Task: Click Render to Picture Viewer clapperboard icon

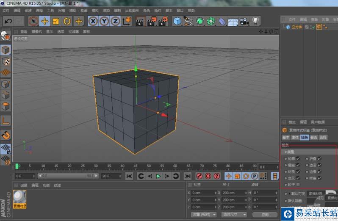Action: [x=151, y=21]
